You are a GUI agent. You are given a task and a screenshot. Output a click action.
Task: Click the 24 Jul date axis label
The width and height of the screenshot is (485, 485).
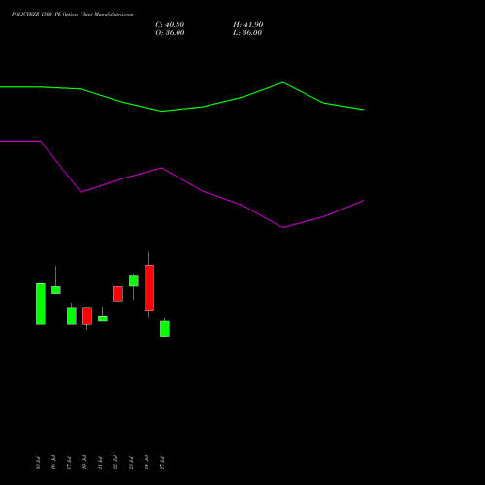point(146,463)
